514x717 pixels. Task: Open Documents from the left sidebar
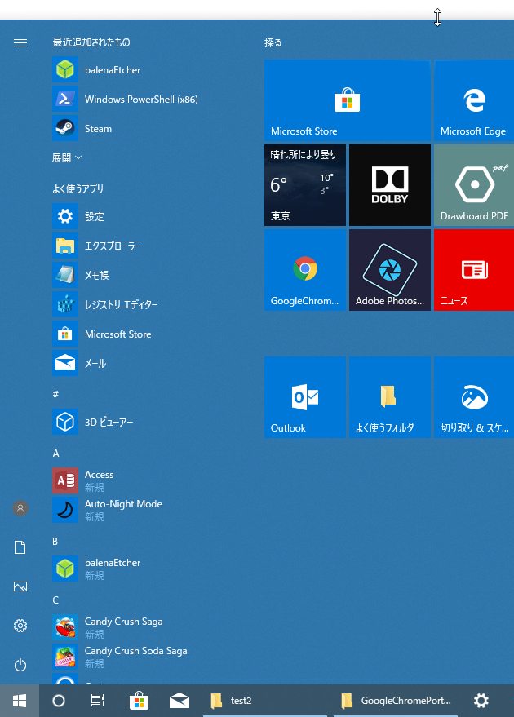[20, 547]
